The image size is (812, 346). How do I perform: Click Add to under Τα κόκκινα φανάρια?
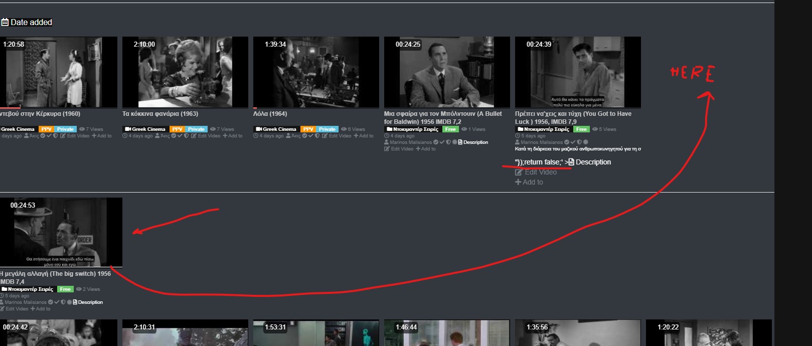coord(233,136)
